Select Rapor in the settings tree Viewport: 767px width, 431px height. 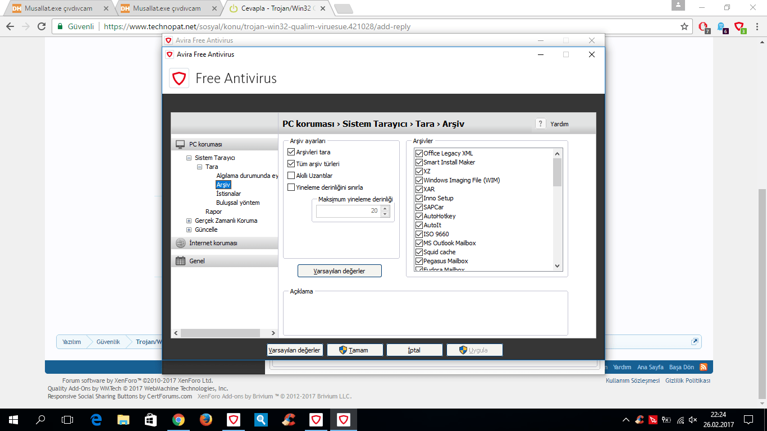click(x=214, y=212)
